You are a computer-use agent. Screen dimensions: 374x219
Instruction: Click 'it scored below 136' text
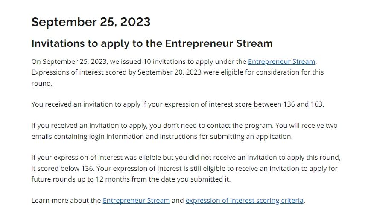click(x=62, y=168)
